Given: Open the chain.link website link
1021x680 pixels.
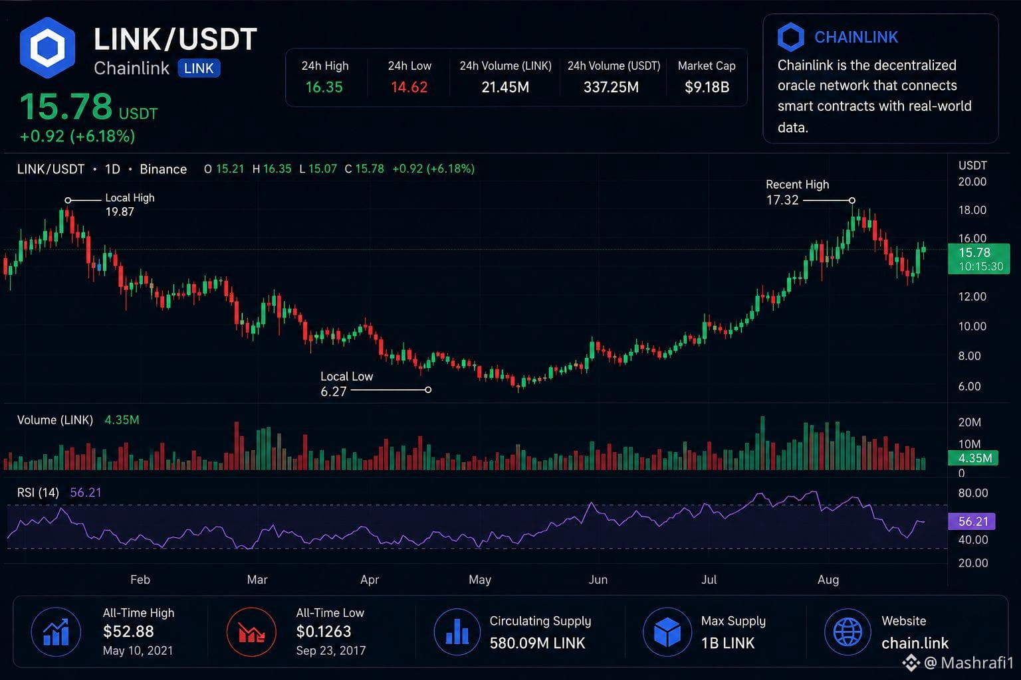Looking at the screenshot, I should pos(915,643).
